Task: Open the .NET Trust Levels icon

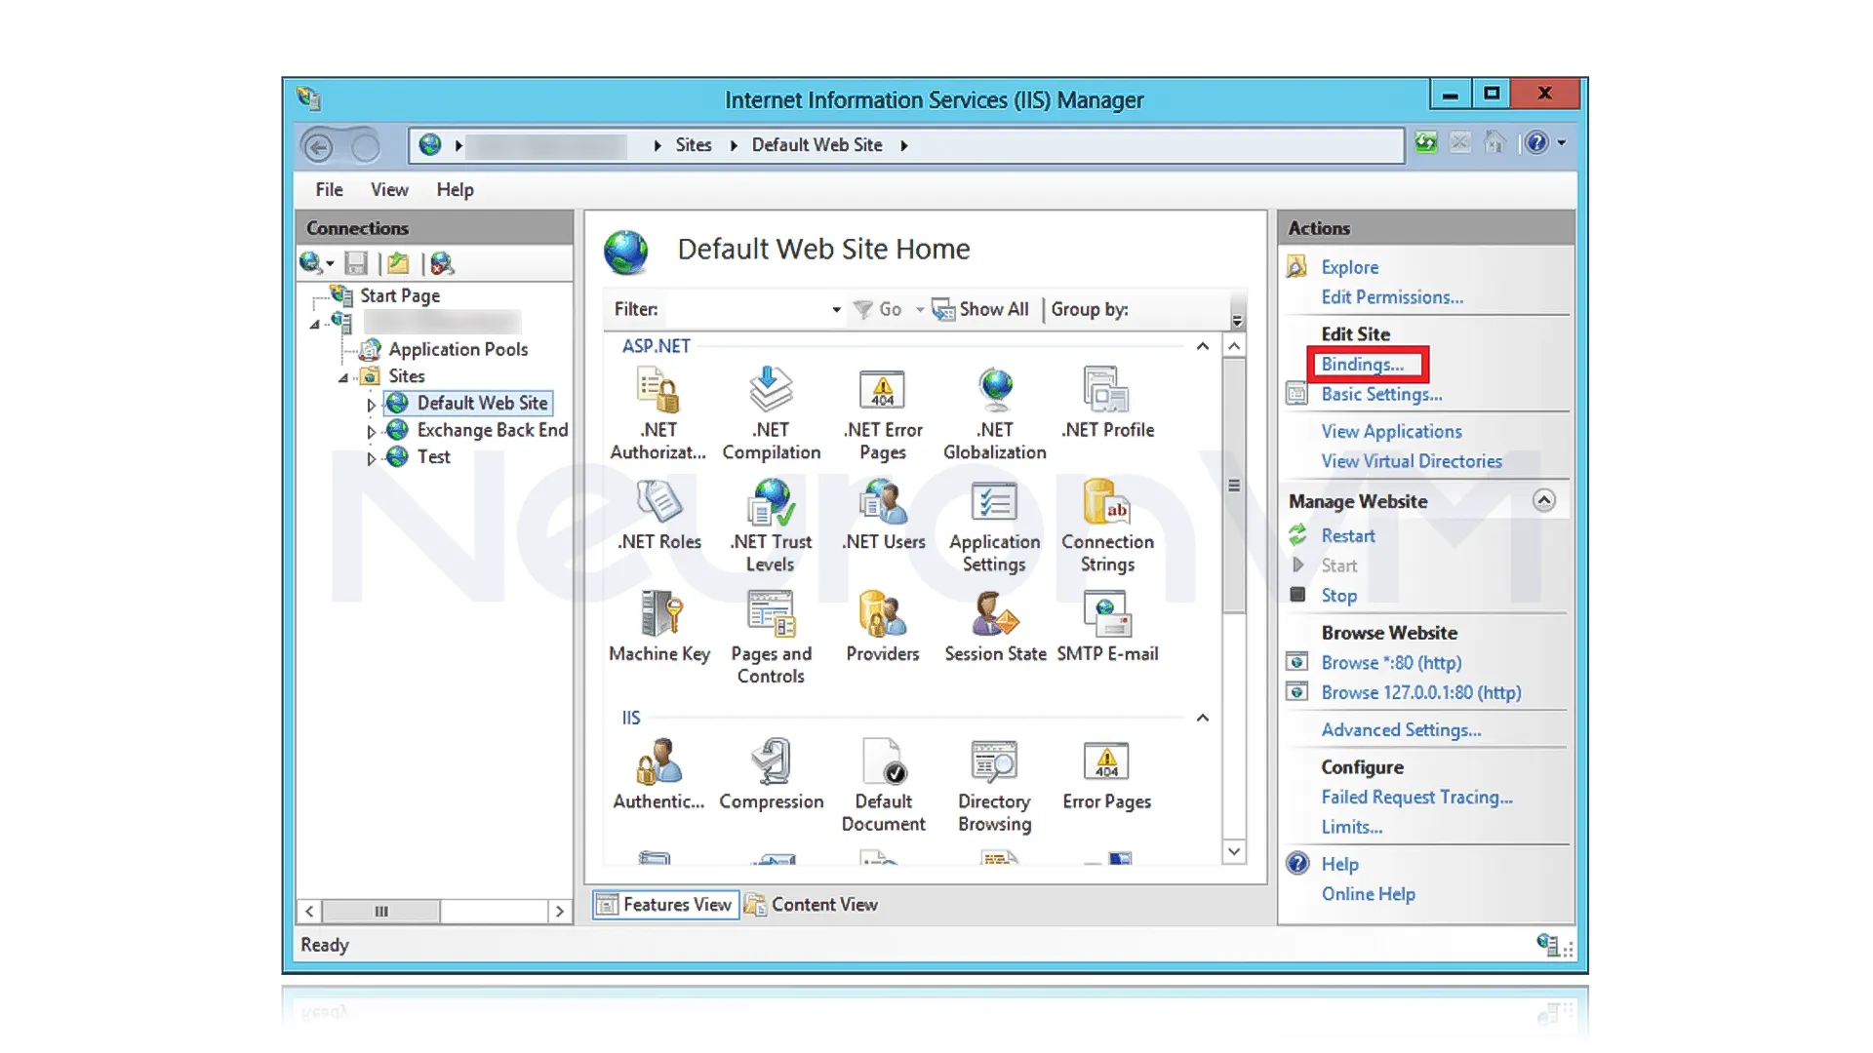Action: (771, 503)
